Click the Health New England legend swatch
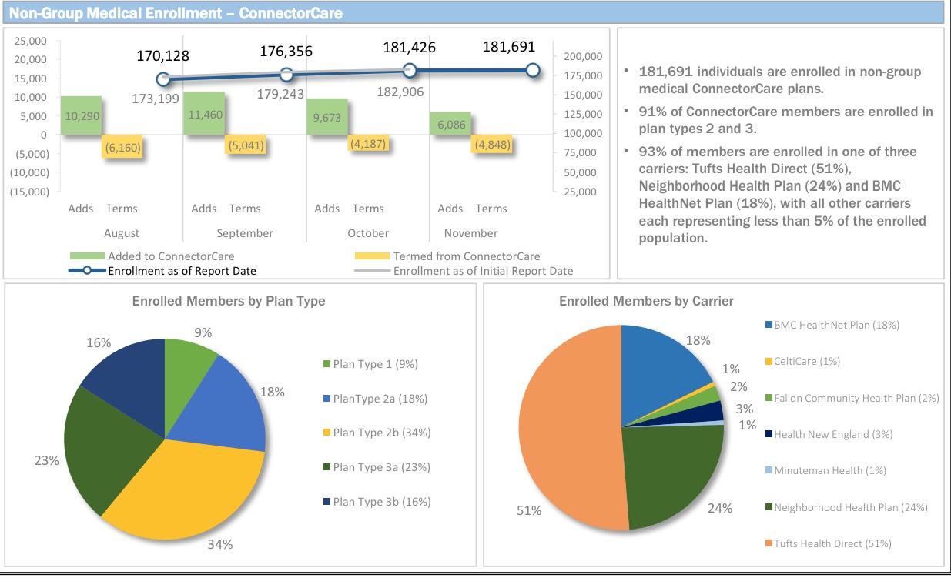Viewport: 951px width, 578px height. pos(768,435)
